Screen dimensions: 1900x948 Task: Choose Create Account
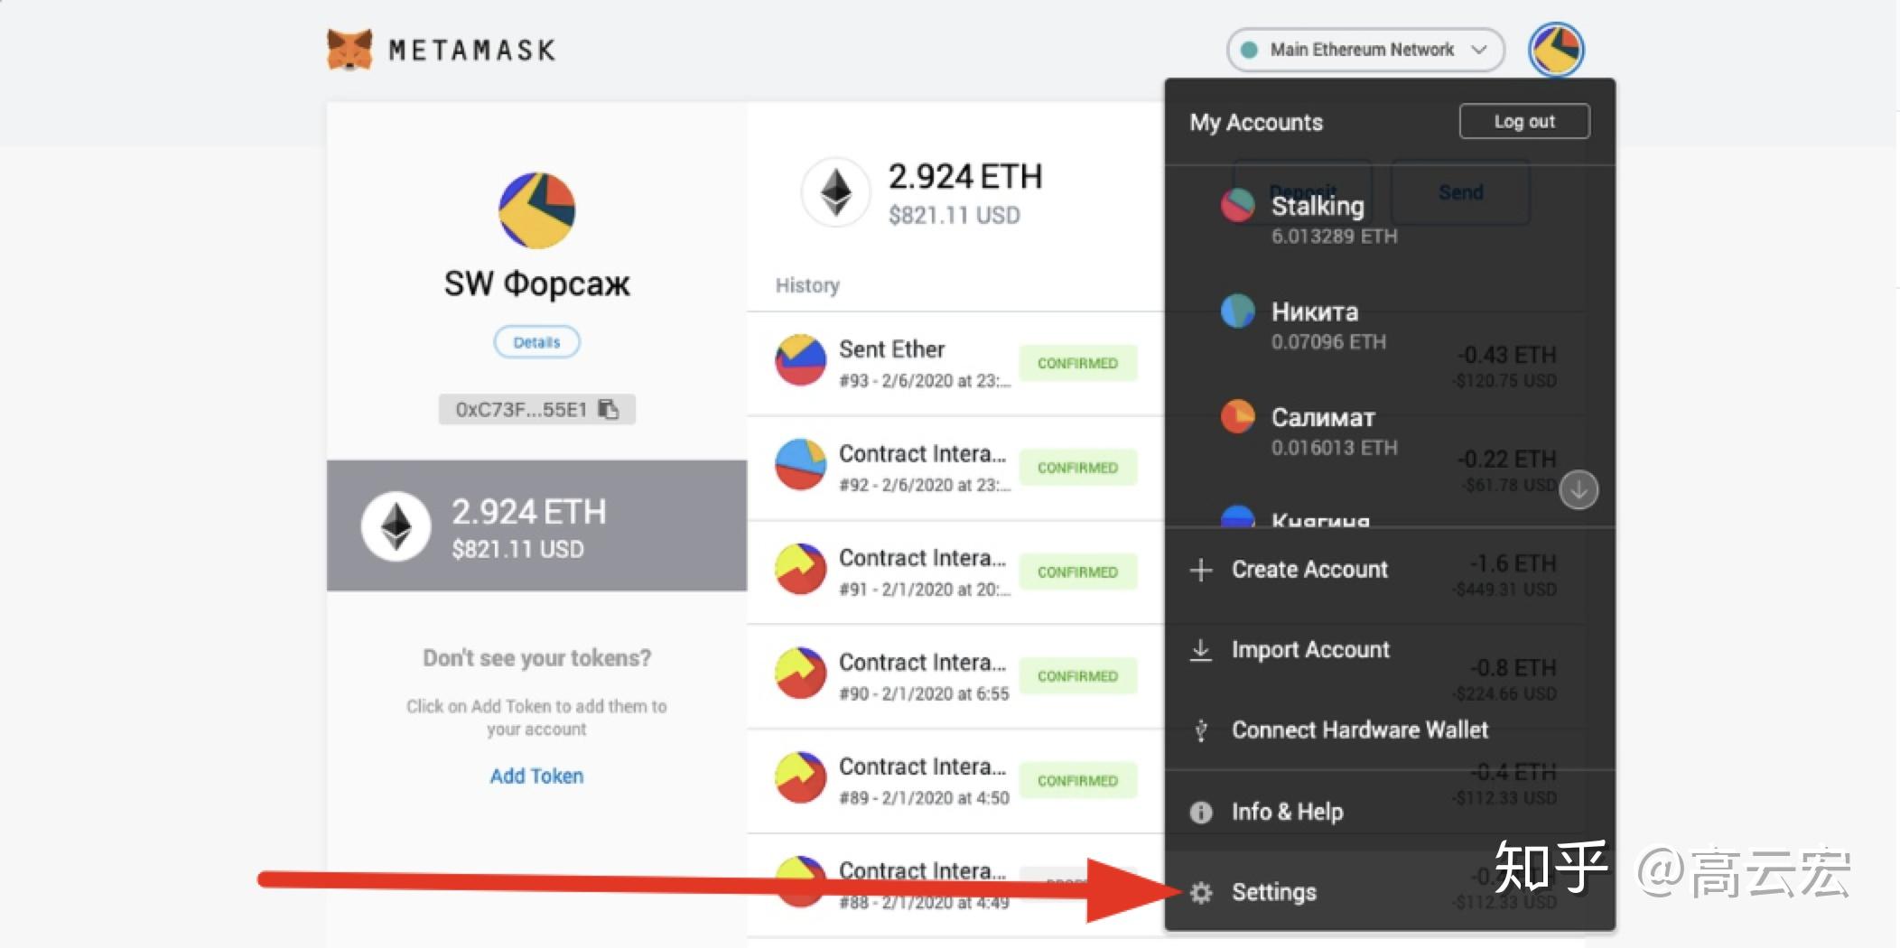[1391, 570]
